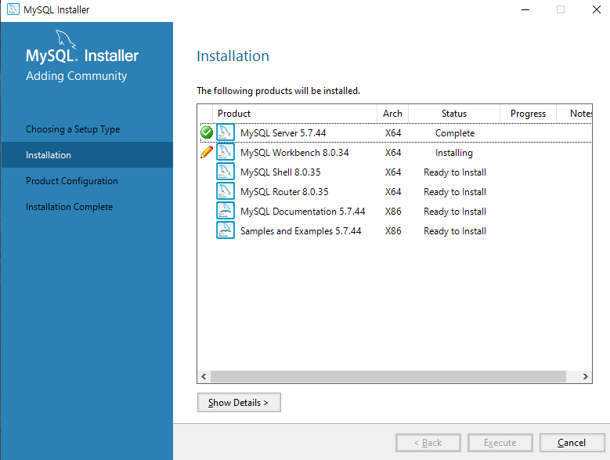Sort by the Status column header
Screen dimensions: 610x460
click(x=454, y=114)
